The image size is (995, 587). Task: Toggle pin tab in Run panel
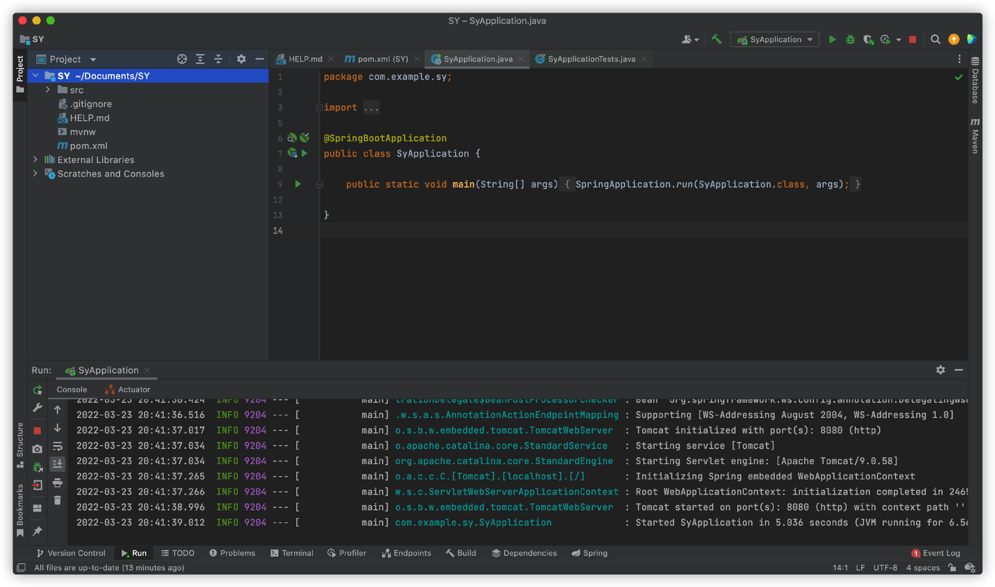(x=38, y=531)
